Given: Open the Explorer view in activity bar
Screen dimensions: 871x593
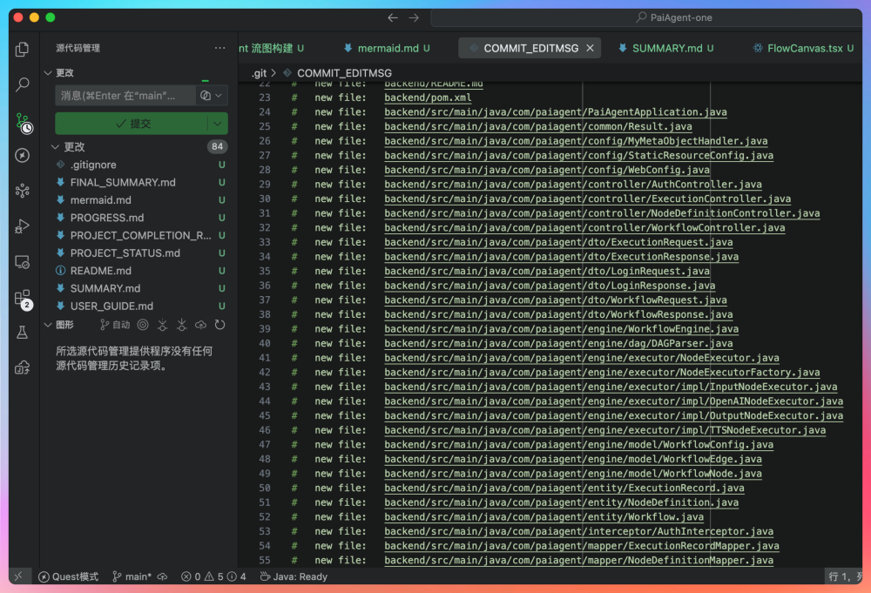Looking at the screenshot, I should coord(23,50).
